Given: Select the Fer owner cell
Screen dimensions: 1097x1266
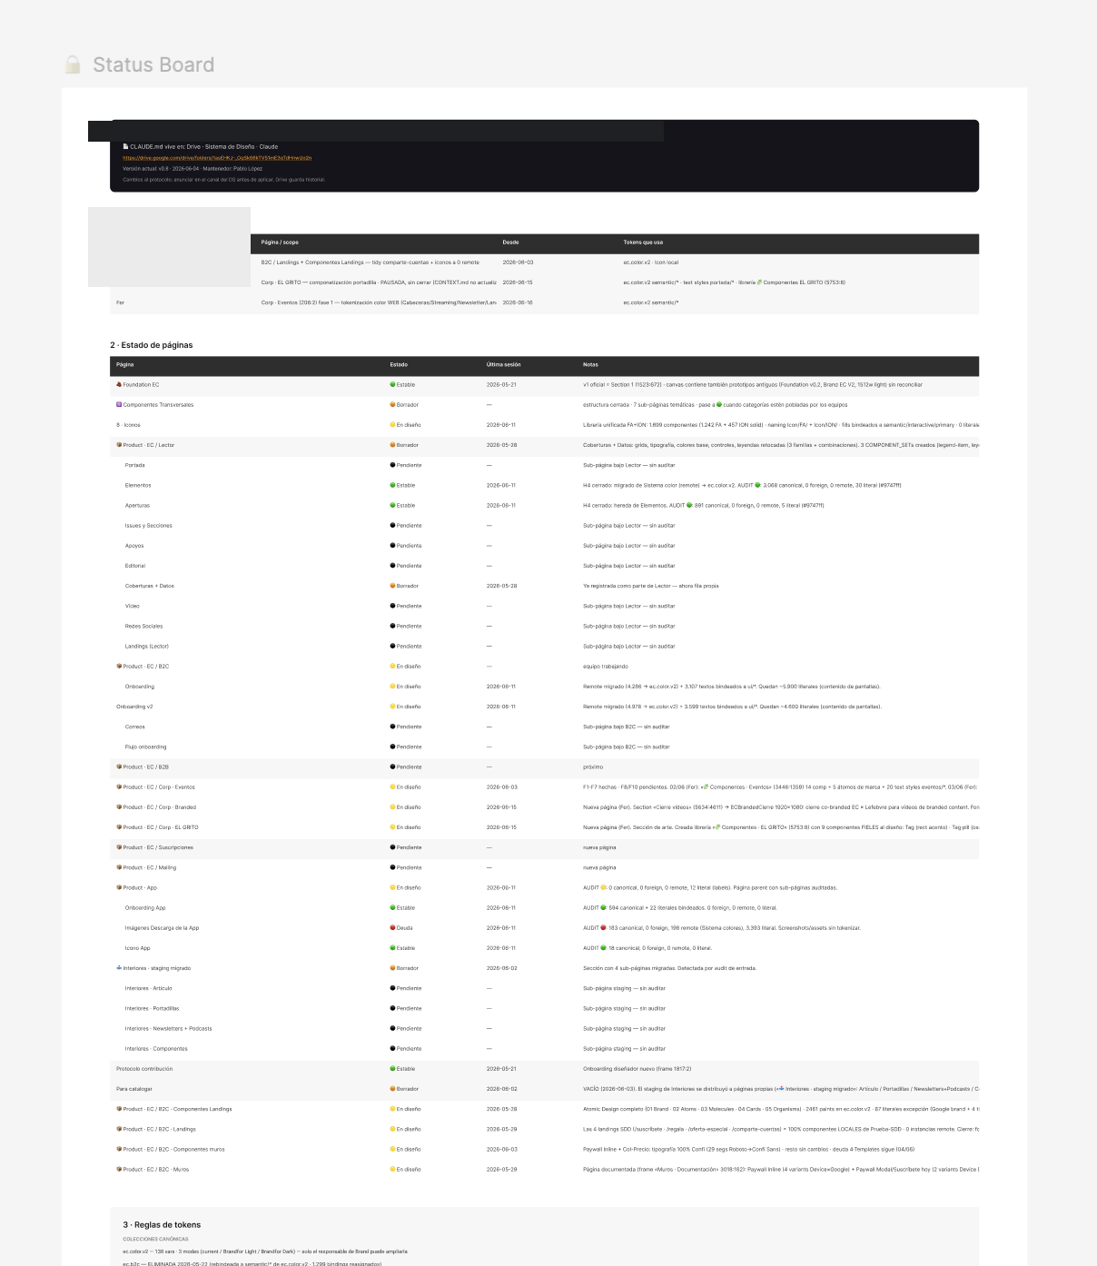Looking at the screenshot, I should point(120,302).
